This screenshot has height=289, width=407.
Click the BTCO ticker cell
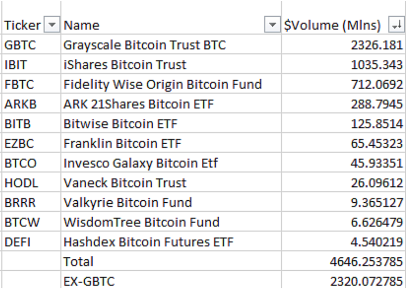click(32, 163)
